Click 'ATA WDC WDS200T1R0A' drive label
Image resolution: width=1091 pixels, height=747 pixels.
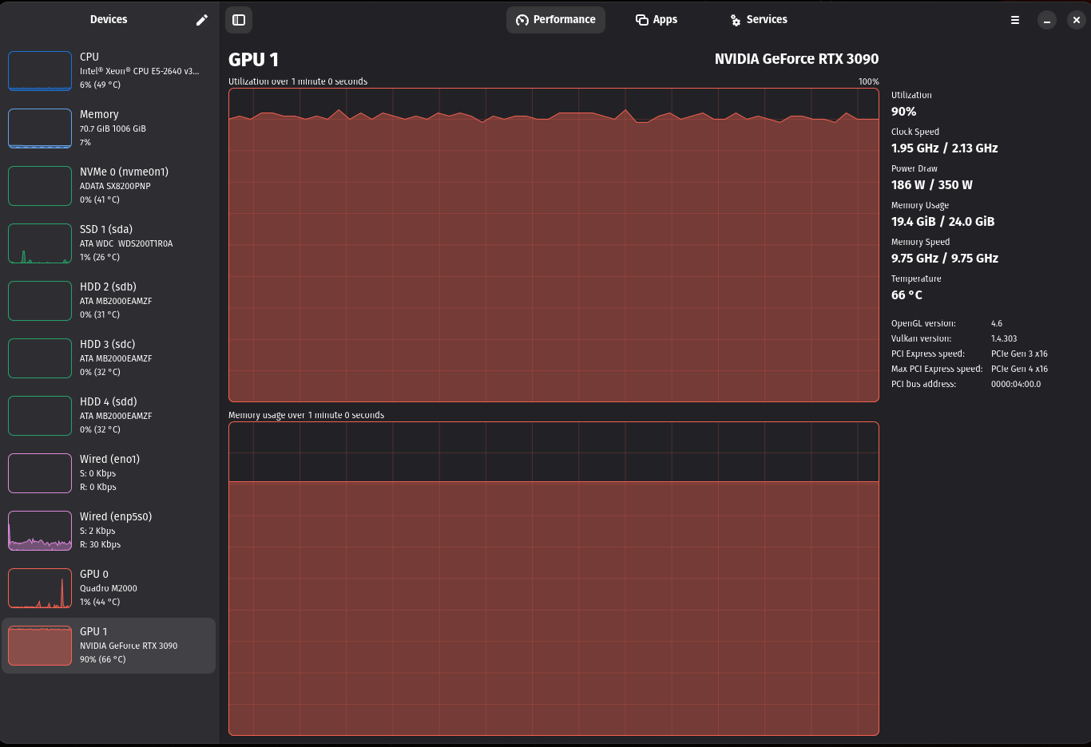(126, 243)
